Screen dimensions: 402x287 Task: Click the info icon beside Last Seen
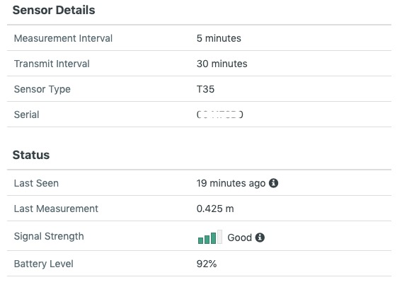(x=273, y=183)
